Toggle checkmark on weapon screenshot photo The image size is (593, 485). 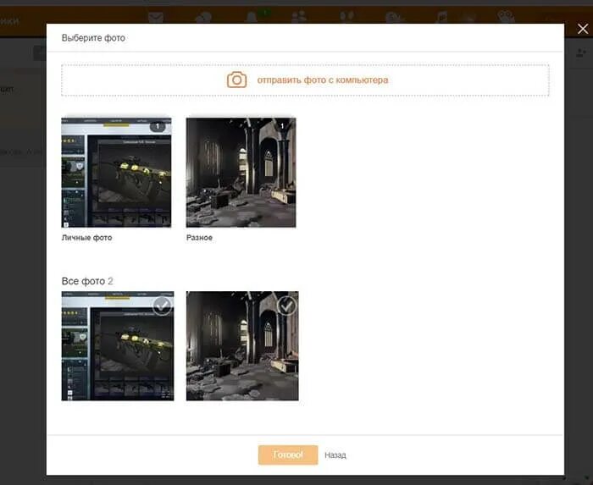coord(162,306)
